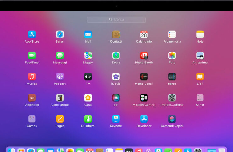This screenshot has height=152, width=233.
Task: Launch Pages from the Launchpad grid
Action: [x=60, y=119]
